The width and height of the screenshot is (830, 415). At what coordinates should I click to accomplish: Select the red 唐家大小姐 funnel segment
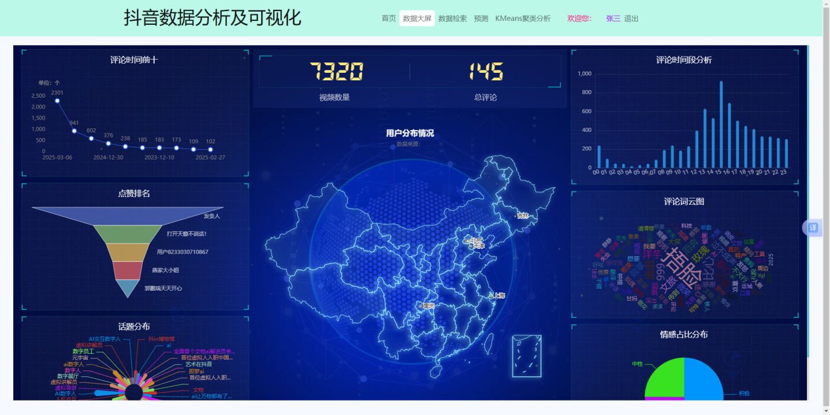tap(128, 270)
